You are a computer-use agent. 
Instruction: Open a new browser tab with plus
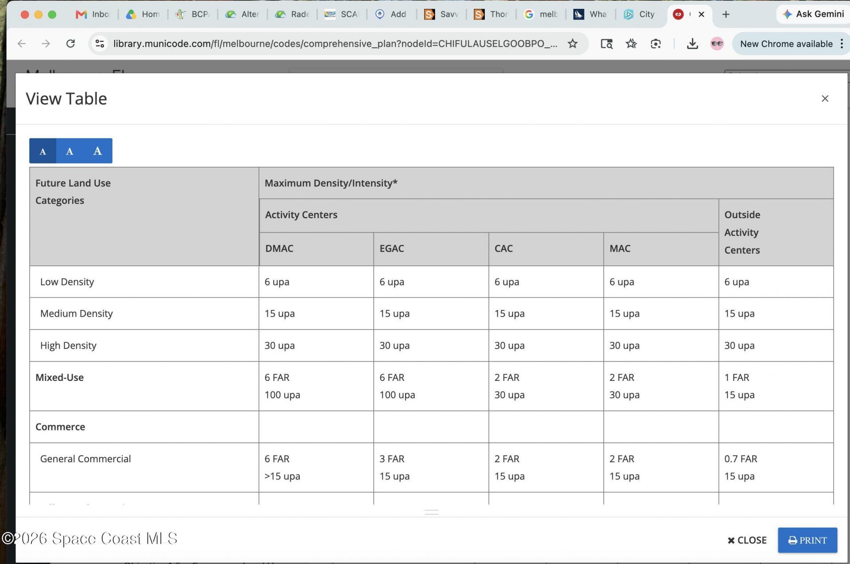coord(726,14)
